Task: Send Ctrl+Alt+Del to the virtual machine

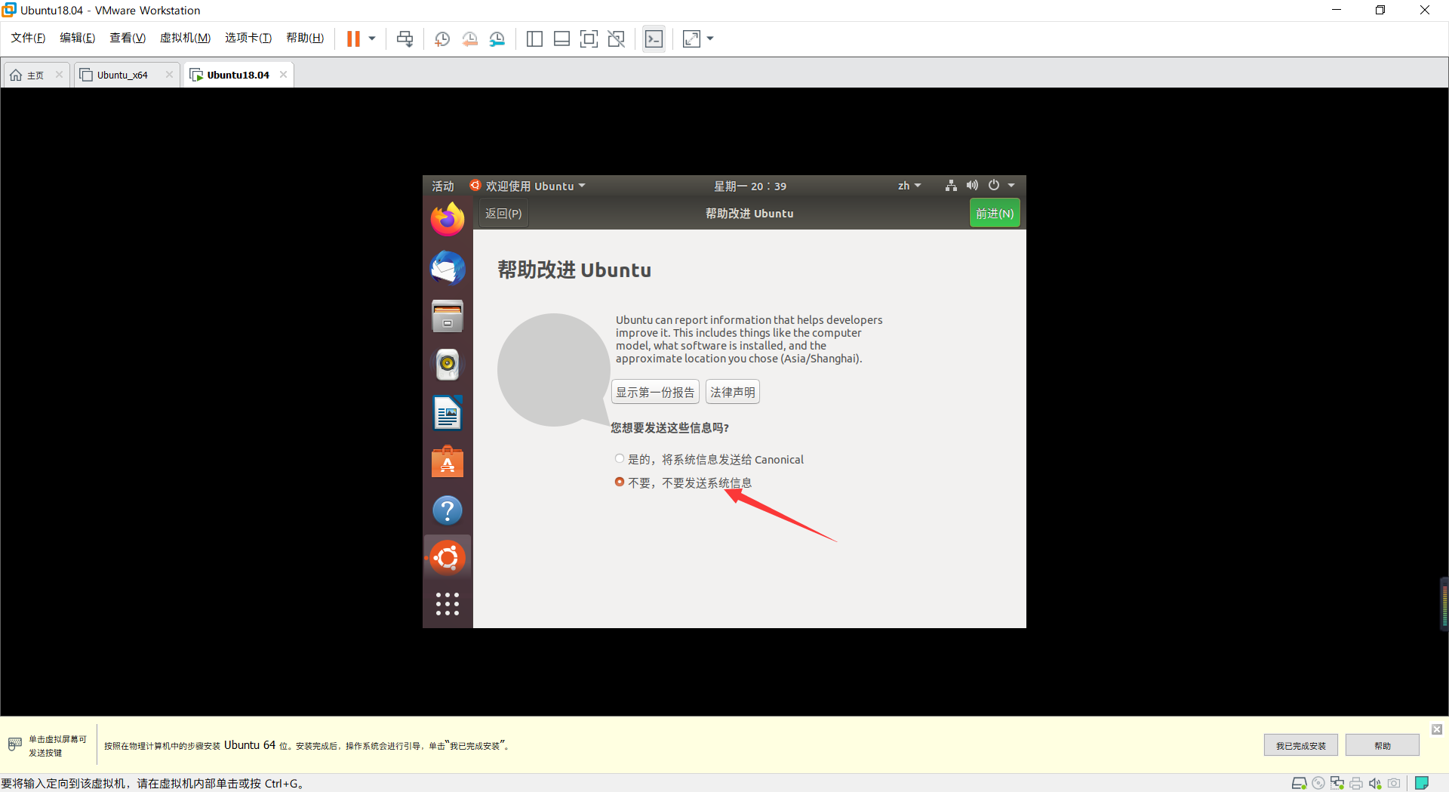Action: [405, 39]
